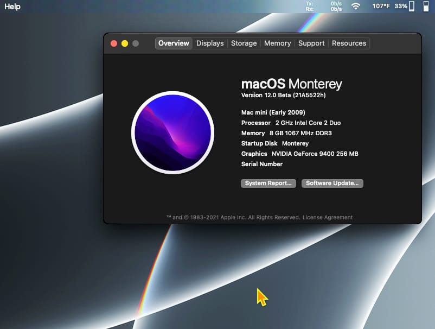Switch to the Overview tab
Screen dimensions: 435x329
[x=174, y=43]
